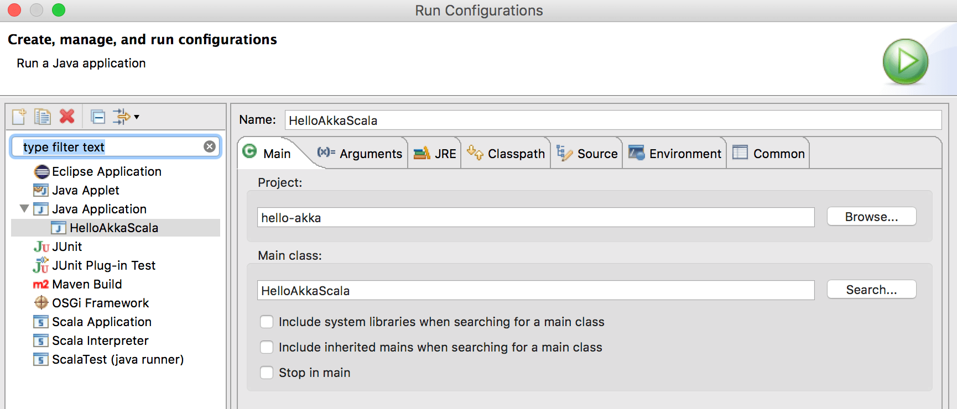Viewport: 957px width, 409px height.
Task: Toggle Stop in main checkbox
Action: [267, 373]
